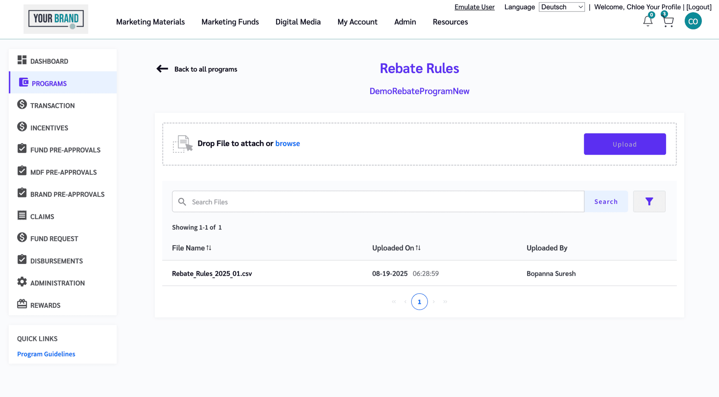This screenshot has width=719, height=397.
Task: Open the Language Deutsch dropdown
Action: click(562, 7)
